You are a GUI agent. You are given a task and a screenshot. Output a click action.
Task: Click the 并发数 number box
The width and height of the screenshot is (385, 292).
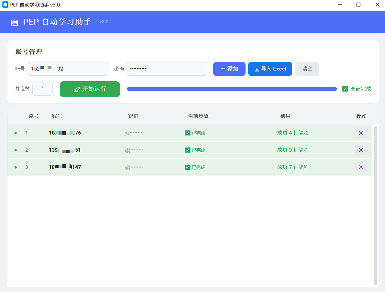pos(43,89)
